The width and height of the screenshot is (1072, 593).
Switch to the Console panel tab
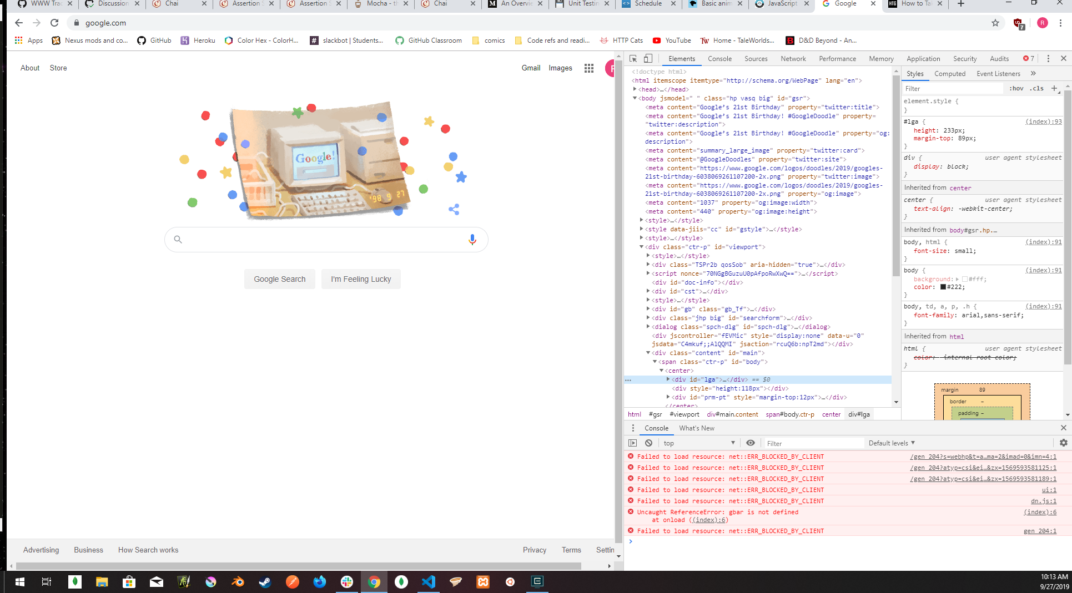pyautogui.click(x=719, y=59)
